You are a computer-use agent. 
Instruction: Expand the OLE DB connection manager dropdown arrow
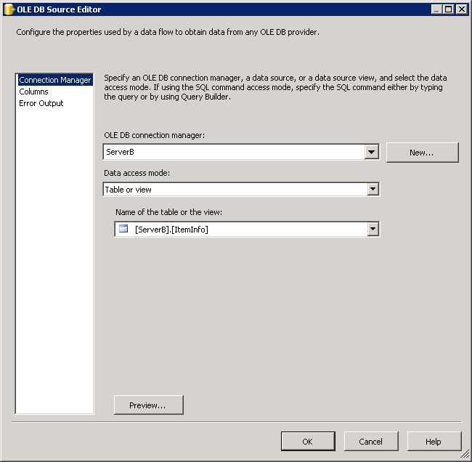(x=372, y=152)
